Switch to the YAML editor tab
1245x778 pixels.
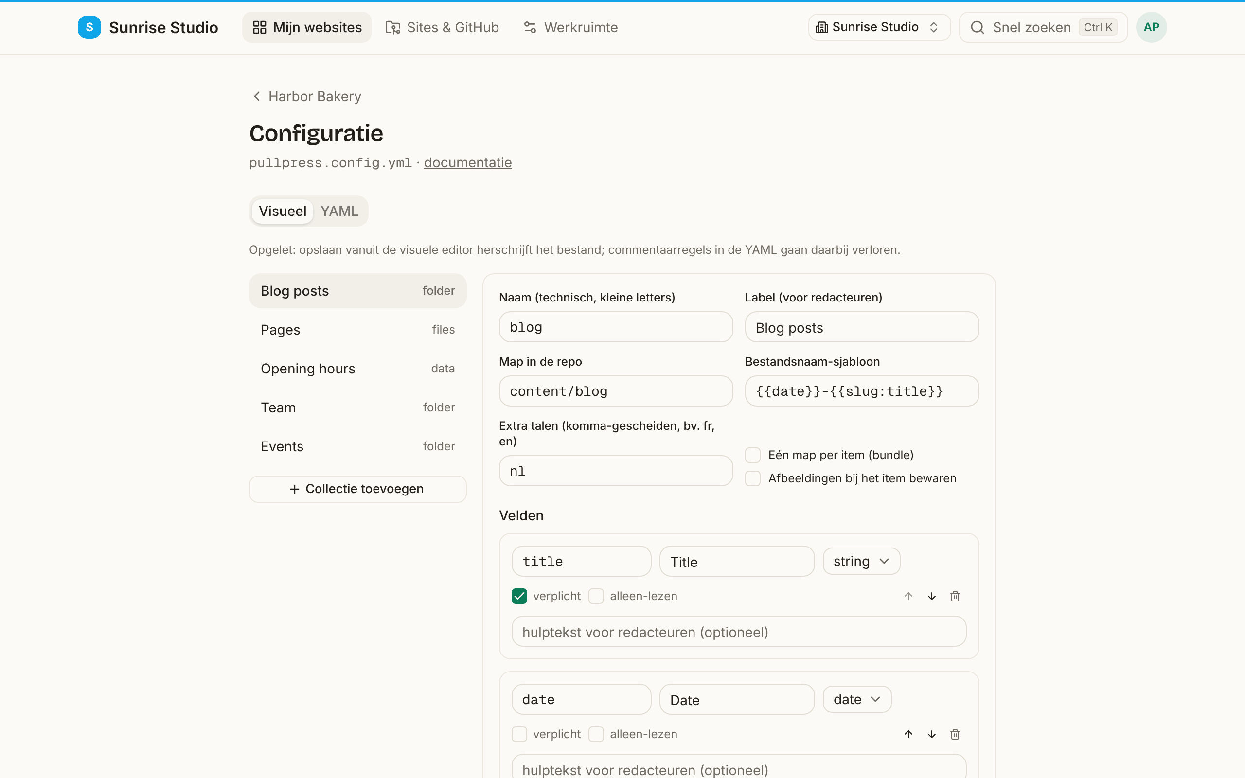(339, 211)
